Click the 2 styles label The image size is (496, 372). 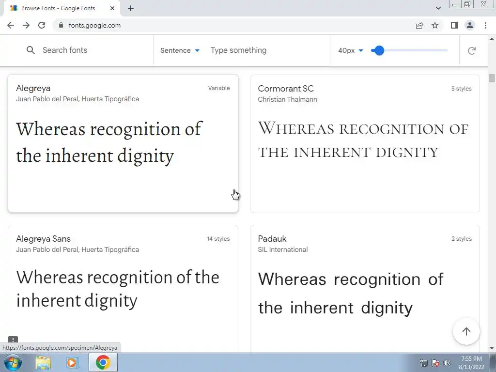(462, 239)
